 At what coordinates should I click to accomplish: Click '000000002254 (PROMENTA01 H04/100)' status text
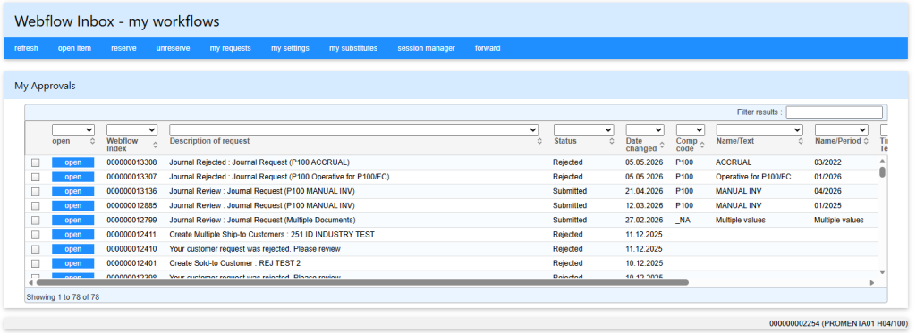838,323
